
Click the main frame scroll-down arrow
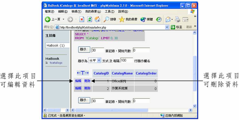[x=195, y=106]
